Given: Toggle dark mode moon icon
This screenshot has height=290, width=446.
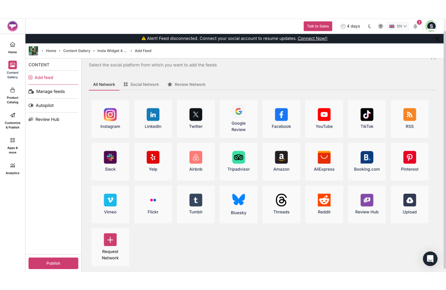Looking at the screenshot, I should click(x=369, y=26).
